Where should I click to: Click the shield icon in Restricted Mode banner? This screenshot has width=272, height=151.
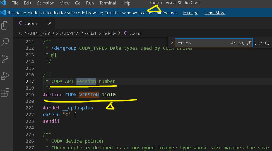click(x=3, y=13)
